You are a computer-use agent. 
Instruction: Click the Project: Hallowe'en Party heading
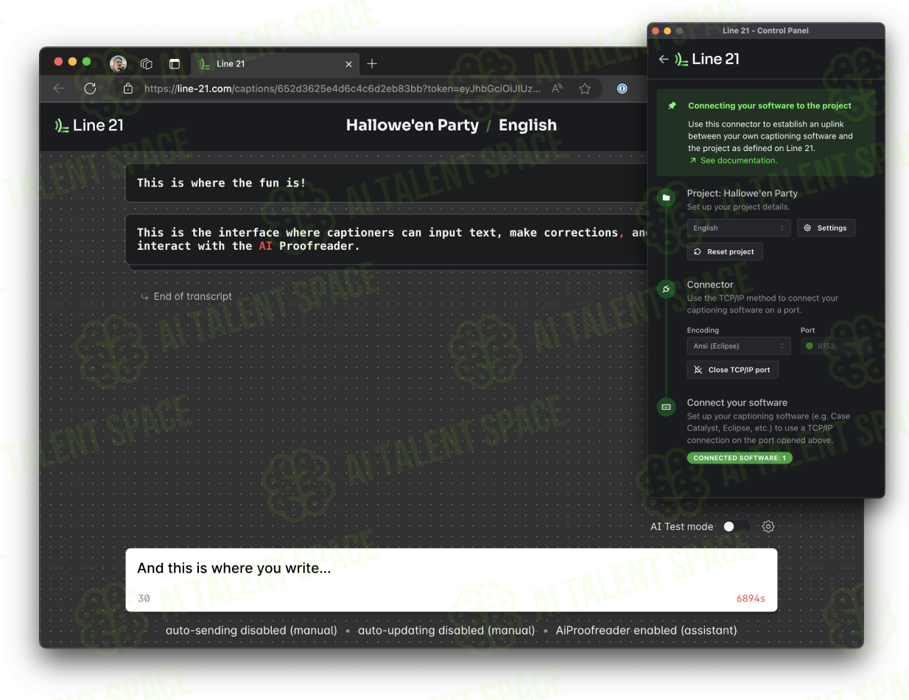pos(743,194)
